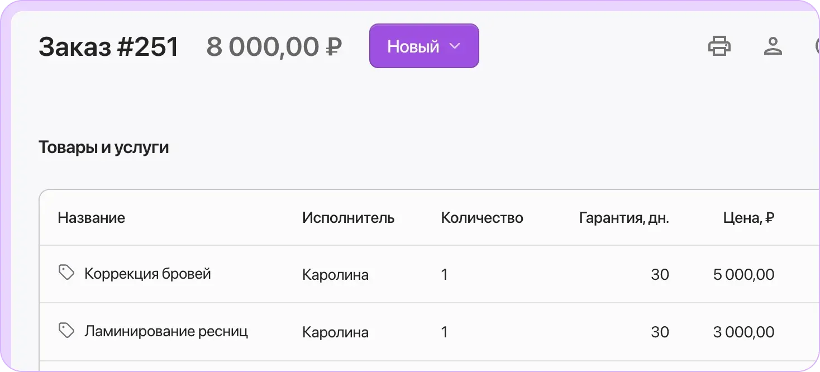Select the Ламинирование ресниц service row
820x372 pixels.
click(x=166, y=331)
